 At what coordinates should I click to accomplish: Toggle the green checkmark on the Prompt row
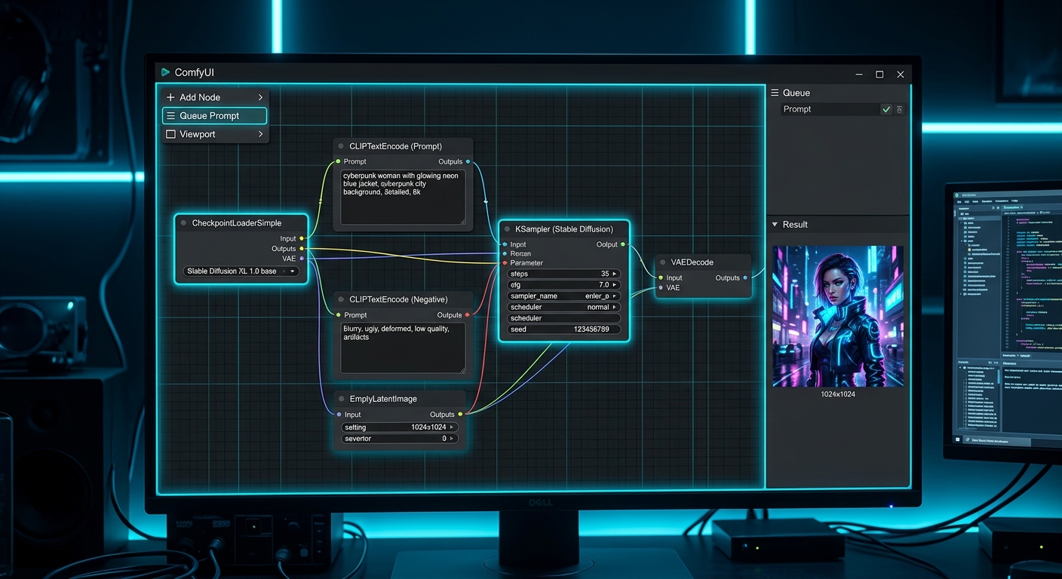click(x=886, y=109)
